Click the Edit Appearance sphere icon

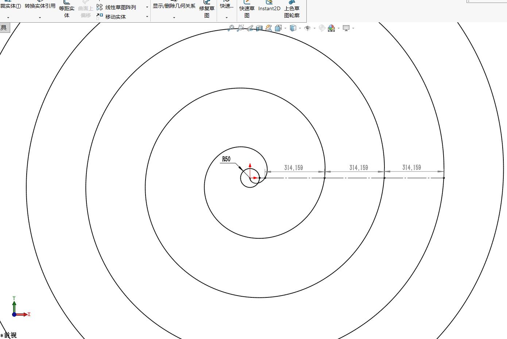click(x=322, y=28)
